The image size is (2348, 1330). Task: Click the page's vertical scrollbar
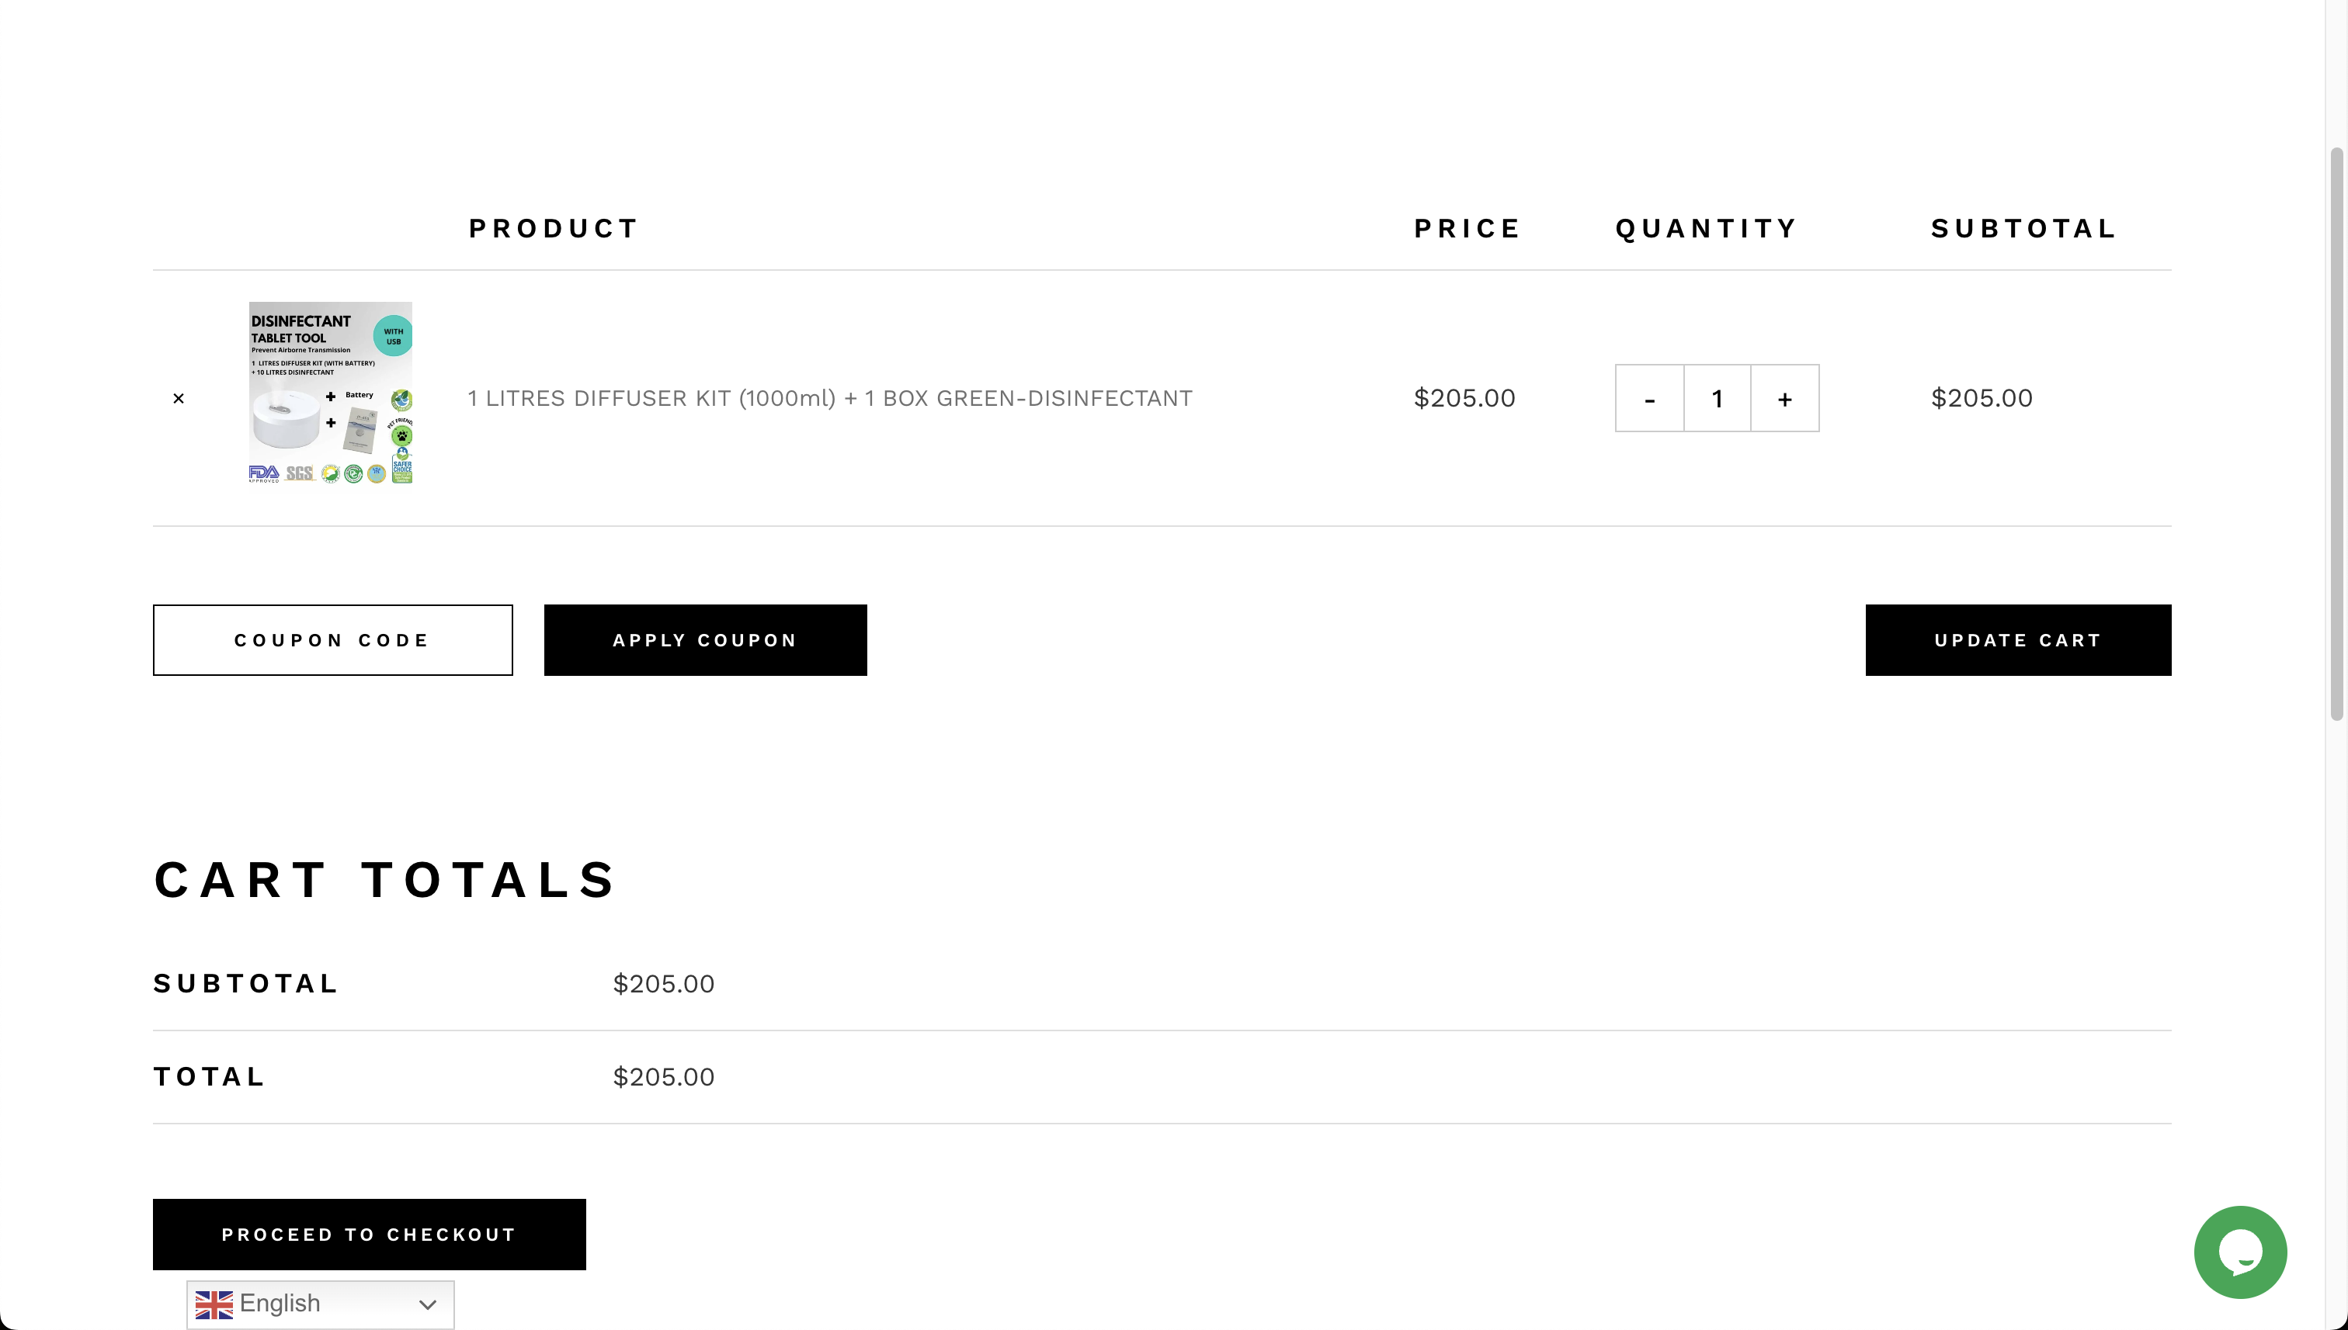pos(2337,434)
